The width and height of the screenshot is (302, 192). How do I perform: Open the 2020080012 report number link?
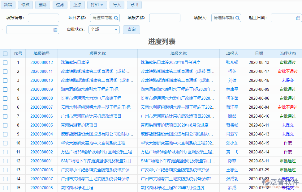[x=41, y=62]
